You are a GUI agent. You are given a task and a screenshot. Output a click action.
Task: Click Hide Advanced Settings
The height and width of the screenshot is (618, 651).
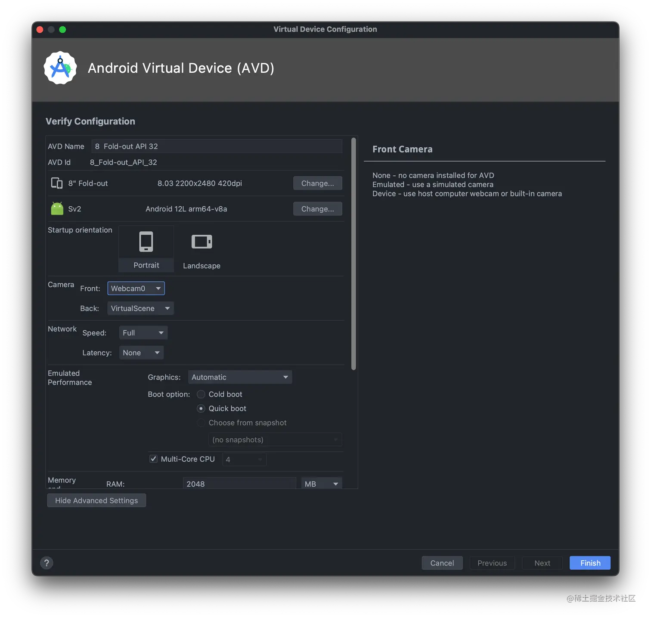pos(96,500)
